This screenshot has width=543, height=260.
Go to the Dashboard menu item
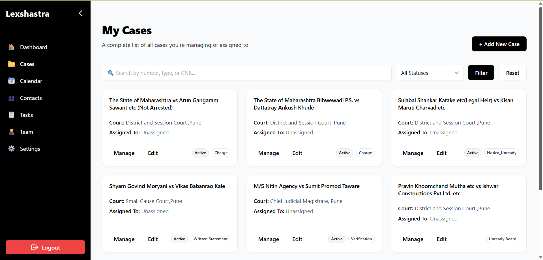33,47
